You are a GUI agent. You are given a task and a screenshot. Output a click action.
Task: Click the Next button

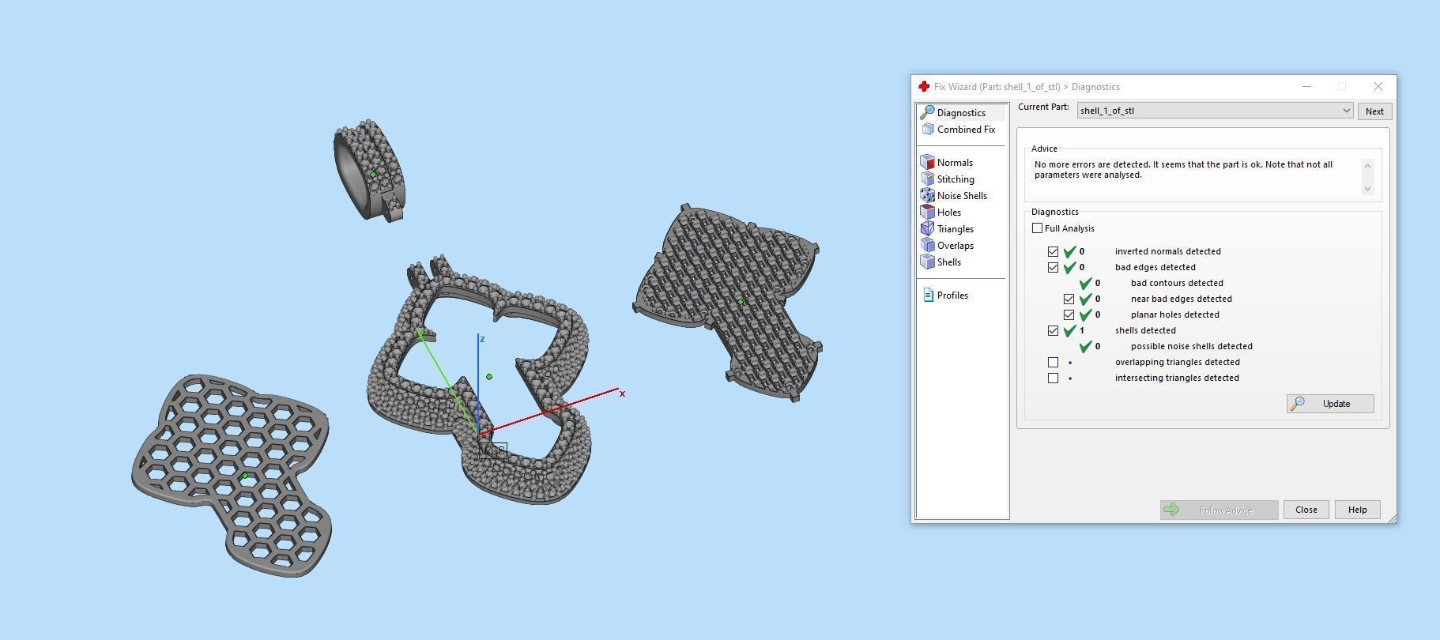click(x=1374, y=111)
